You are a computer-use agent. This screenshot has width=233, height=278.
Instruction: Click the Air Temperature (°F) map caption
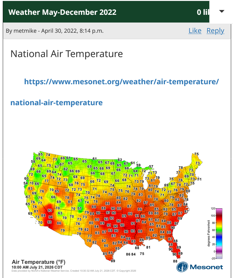click(x=38, y=262)
